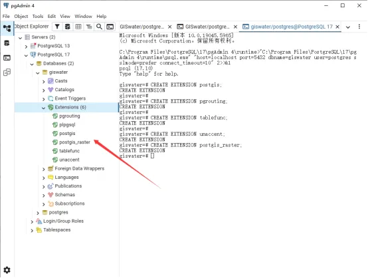Open the File menu
Viewport: 368px width, 278px height.
pos(6,16)
